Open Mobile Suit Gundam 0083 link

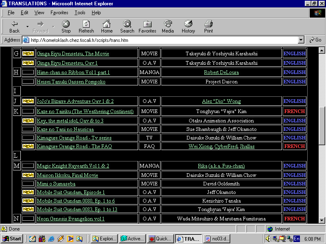coord(77,209)
